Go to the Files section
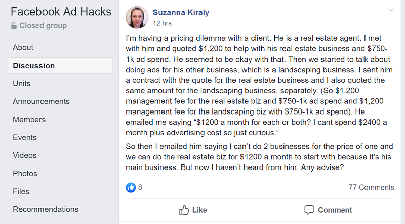The width and height of the screenshot is (405, 224). (21, 191)
